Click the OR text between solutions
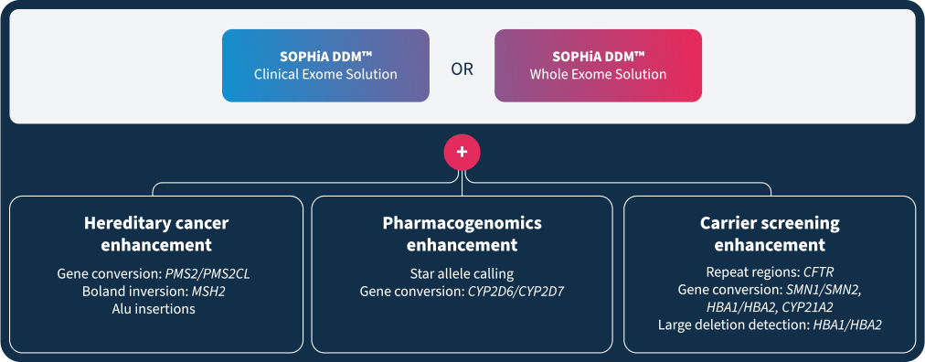925x362 pixels. (462, 69)
